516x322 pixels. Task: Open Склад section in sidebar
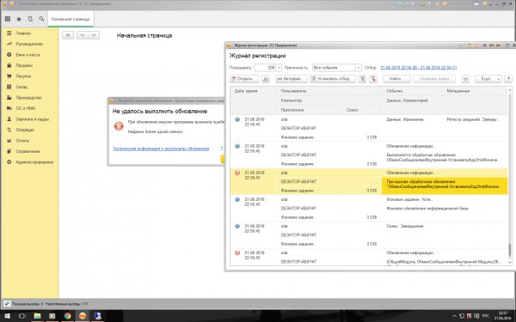21,87
